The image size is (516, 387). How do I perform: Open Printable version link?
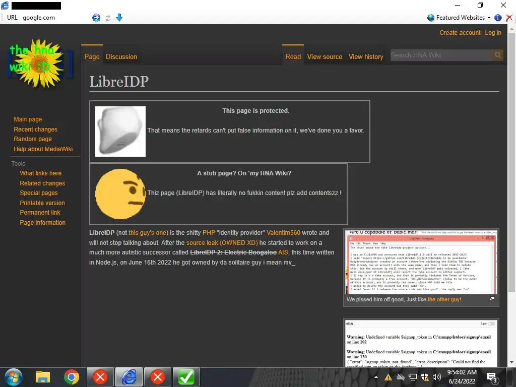(x=42, y=203)
